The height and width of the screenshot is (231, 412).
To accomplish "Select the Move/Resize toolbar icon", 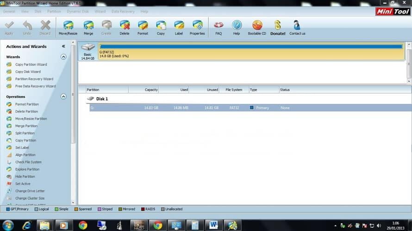I will coord(68,25).
